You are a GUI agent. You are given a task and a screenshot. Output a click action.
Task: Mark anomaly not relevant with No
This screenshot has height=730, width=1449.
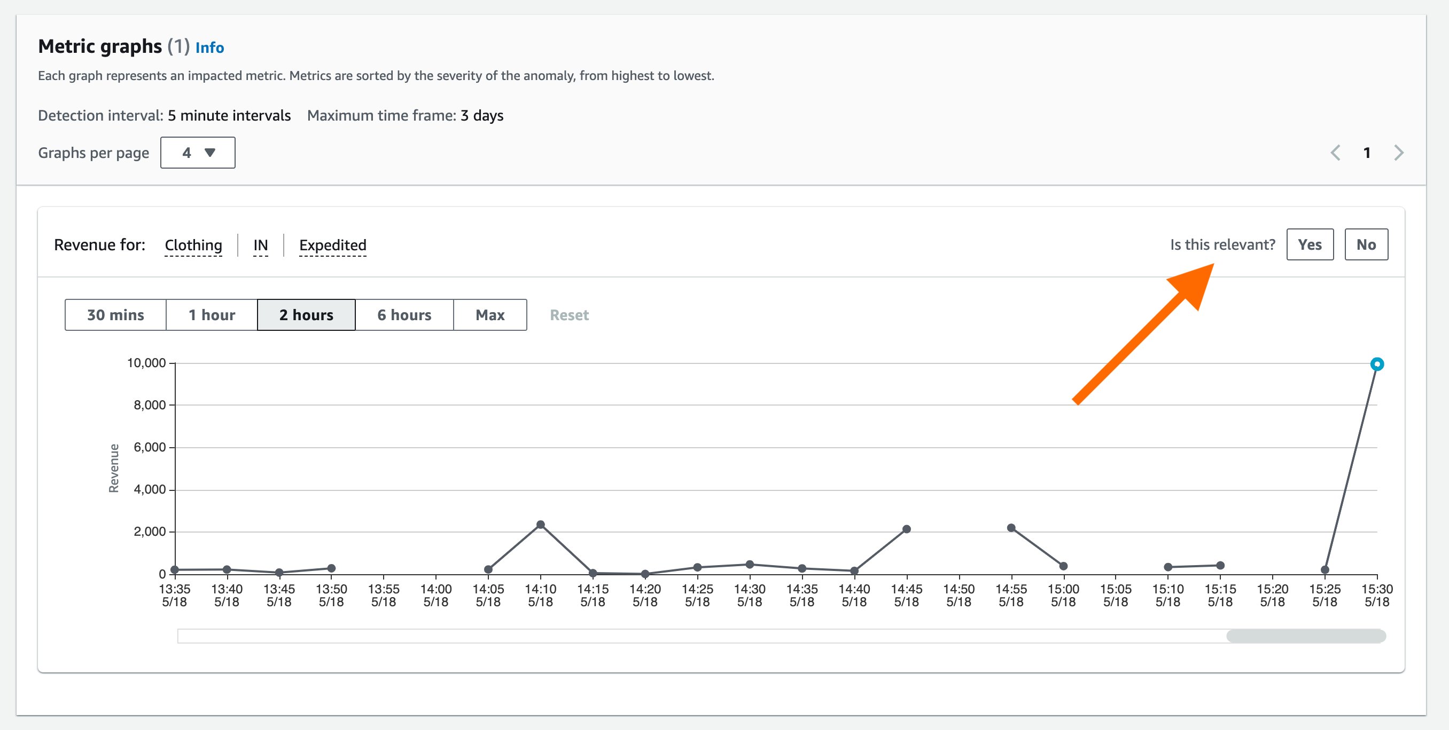[x=1366, y=244]
